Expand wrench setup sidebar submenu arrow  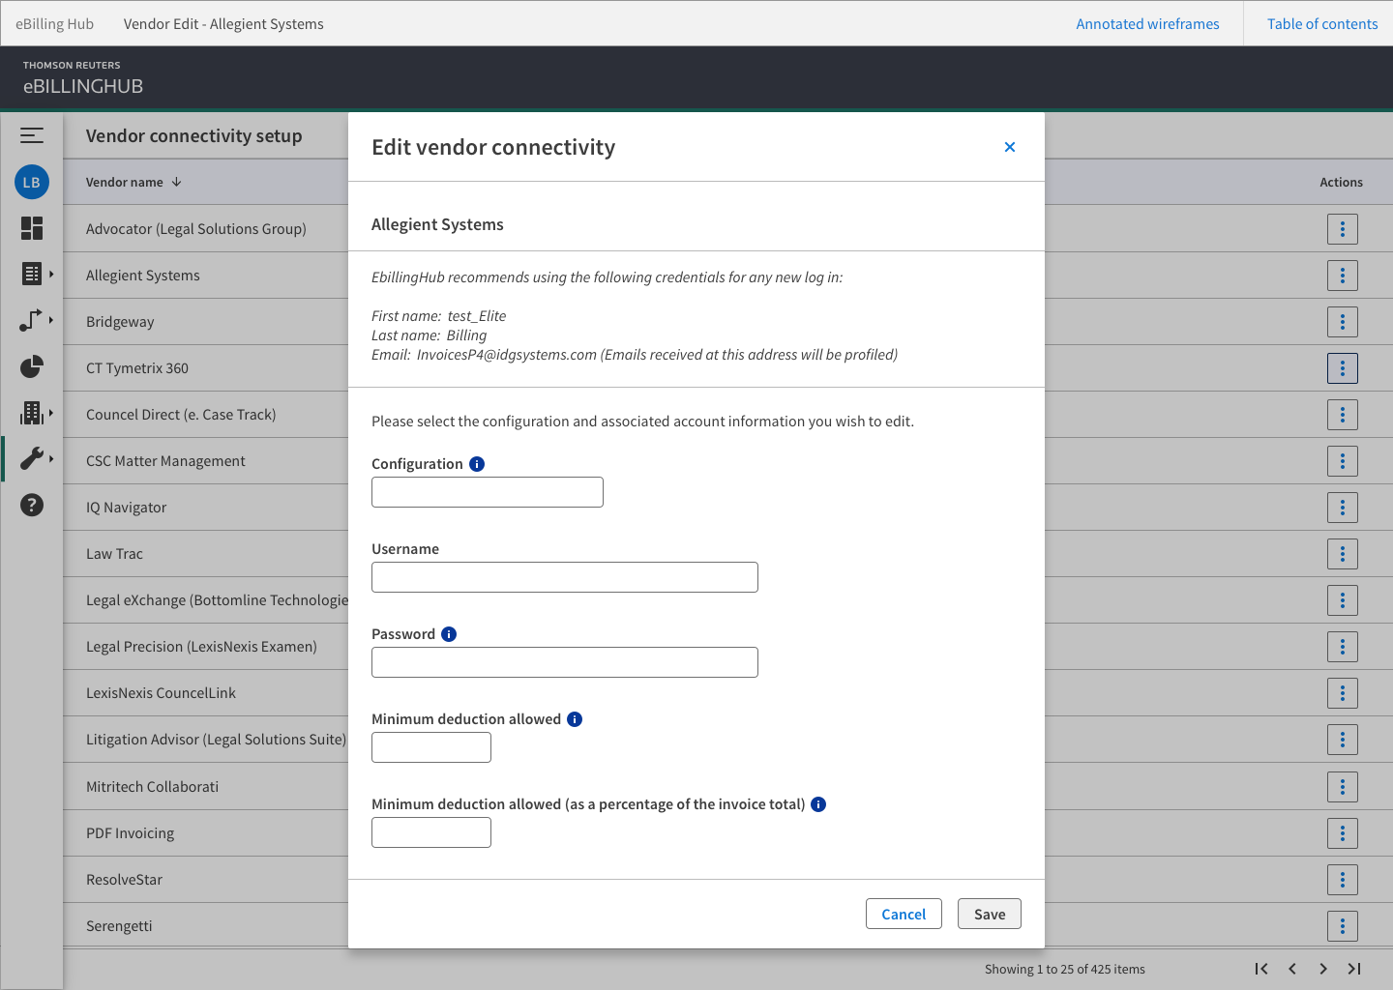[x=51, y=458]
